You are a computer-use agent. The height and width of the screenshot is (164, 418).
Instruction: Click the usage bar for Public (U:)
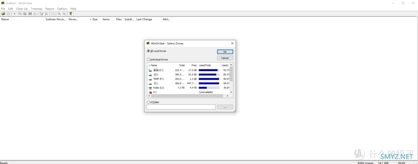point(209,88)
